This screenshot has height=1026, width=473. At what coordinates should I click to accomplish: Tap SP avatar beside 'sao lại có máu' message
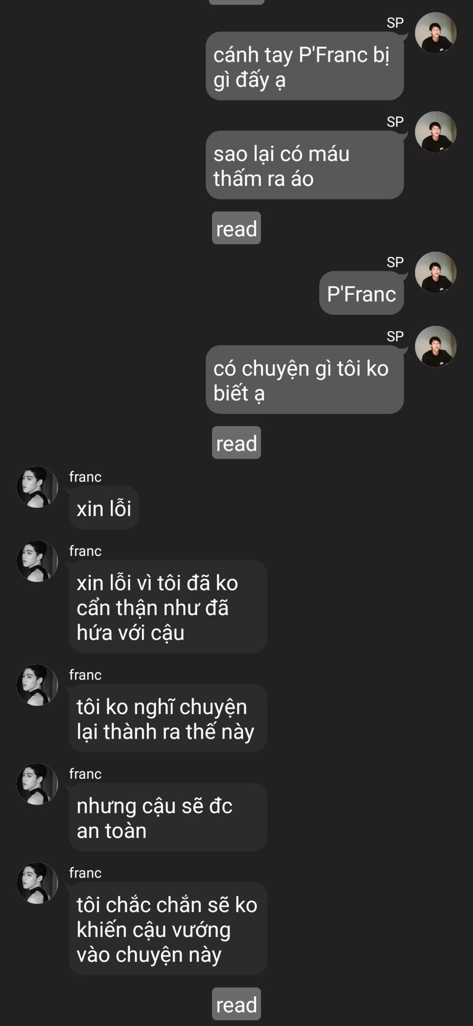[x=436, y=132]
